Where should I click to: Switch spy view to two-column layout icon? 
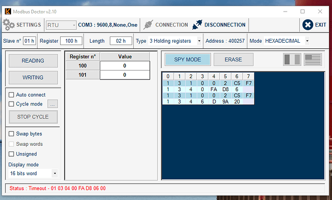point(292,59)
